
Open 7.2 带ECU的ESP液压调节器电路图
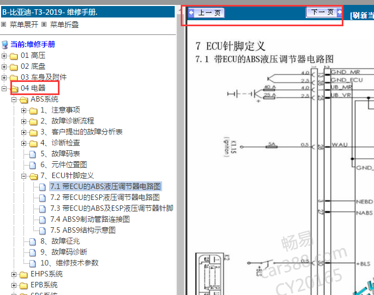[x=105, y=197]
